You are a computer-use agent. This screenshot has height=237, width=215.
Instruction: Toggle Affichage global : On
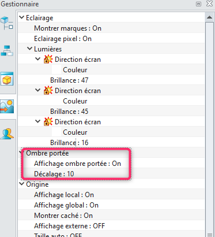[66, 205]
